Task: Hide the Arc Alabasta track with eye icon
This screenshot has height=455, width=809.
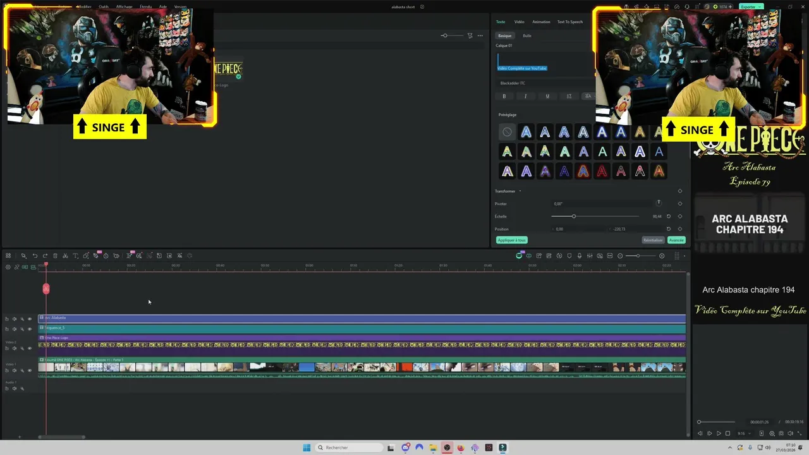Action: (30, 319)
